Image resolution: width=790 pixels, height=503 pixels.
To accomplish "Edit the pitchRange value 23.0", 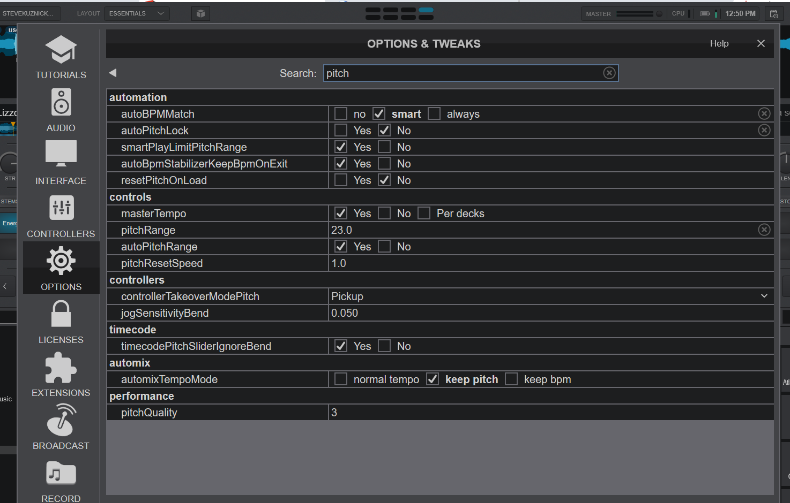I will [542, 230].
